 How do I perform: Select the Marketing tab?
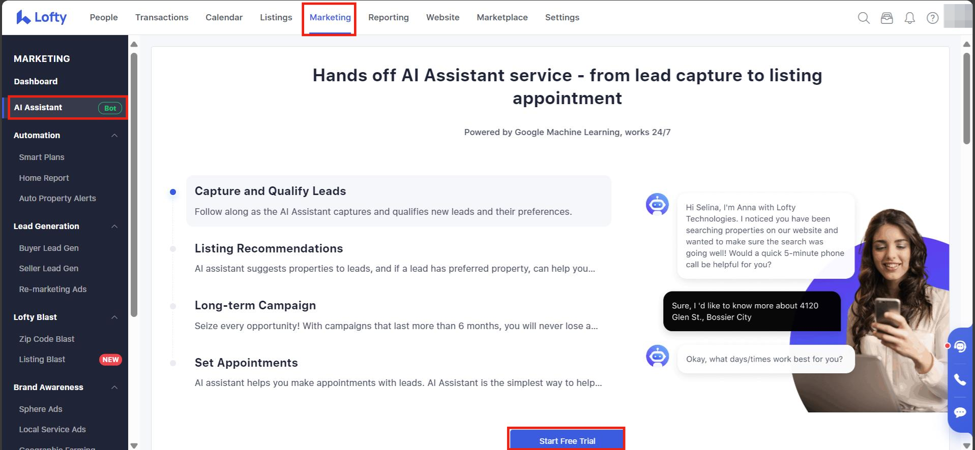[330, 17]
